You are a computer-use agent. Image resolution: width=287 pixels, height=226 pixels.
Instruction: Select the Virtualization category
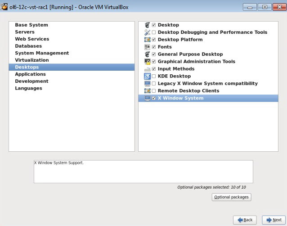click(x=72, y=60)
